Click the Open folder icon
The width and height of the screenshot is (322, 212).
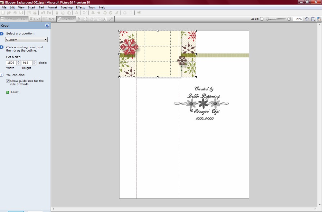click(9, 13)
